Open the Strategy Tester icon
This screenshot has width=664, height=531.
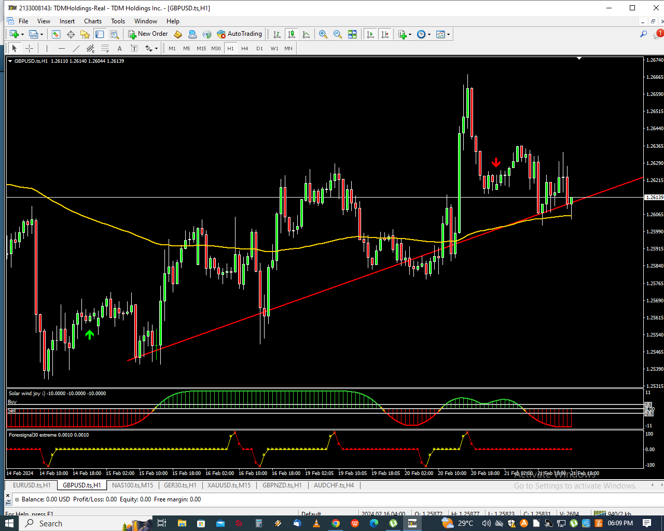(115, 34)
